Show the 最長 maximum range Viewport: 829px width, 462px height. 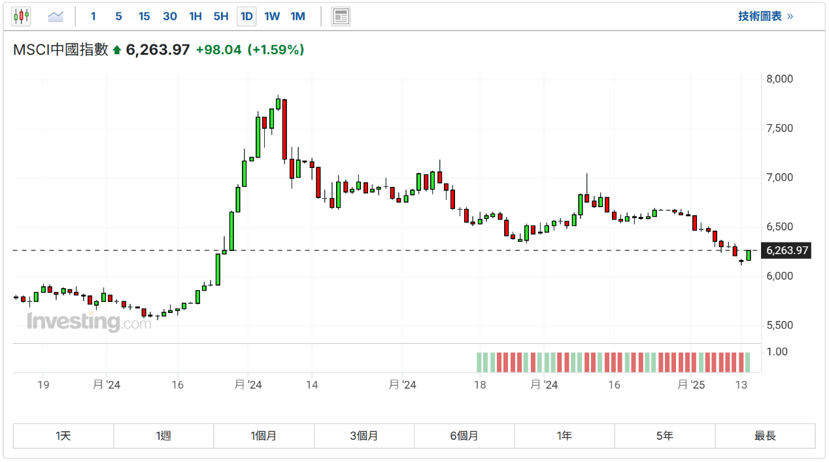click(x=765, y=436)
